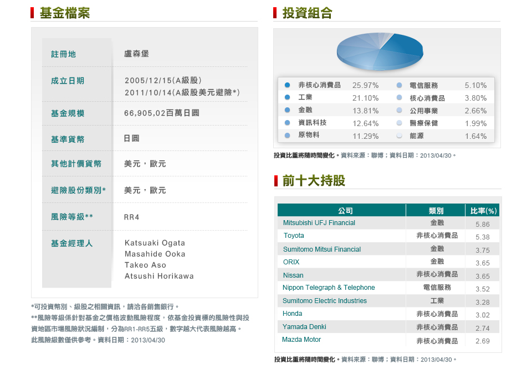Viewport: 532px width, 375px height.
Task: Open the Mitsubishi UFJ Financial holding
Action: tap(319, 223)
